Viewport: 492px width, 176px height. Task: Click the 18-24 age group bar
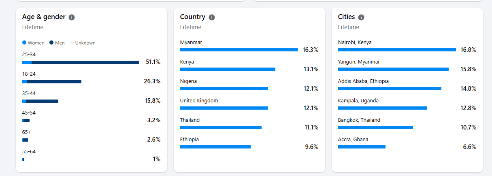[x=52, y=82]
